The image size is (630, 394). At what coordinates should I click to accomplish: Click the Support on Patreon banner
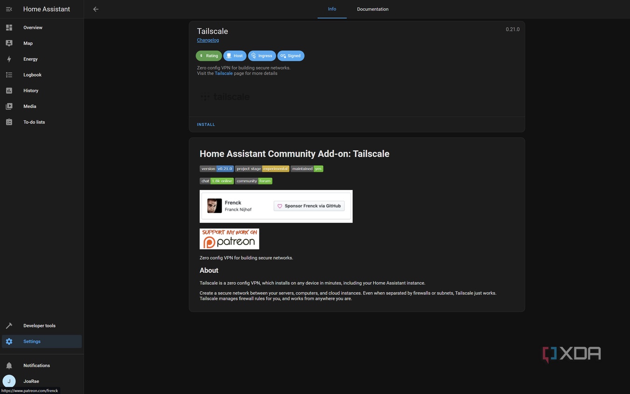tap(229, 239)
